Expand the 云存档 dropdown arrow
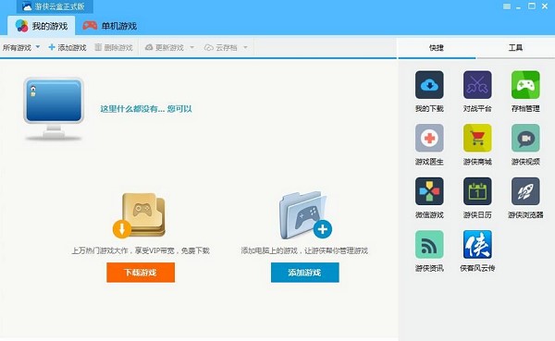The image size is (555, 341). point(245,47)
